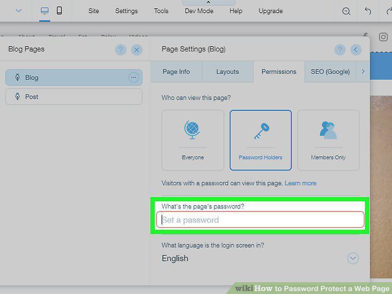The image size is (392, 294).
Task: Open help for Blog Pages panel
Action: pos(121,50)
